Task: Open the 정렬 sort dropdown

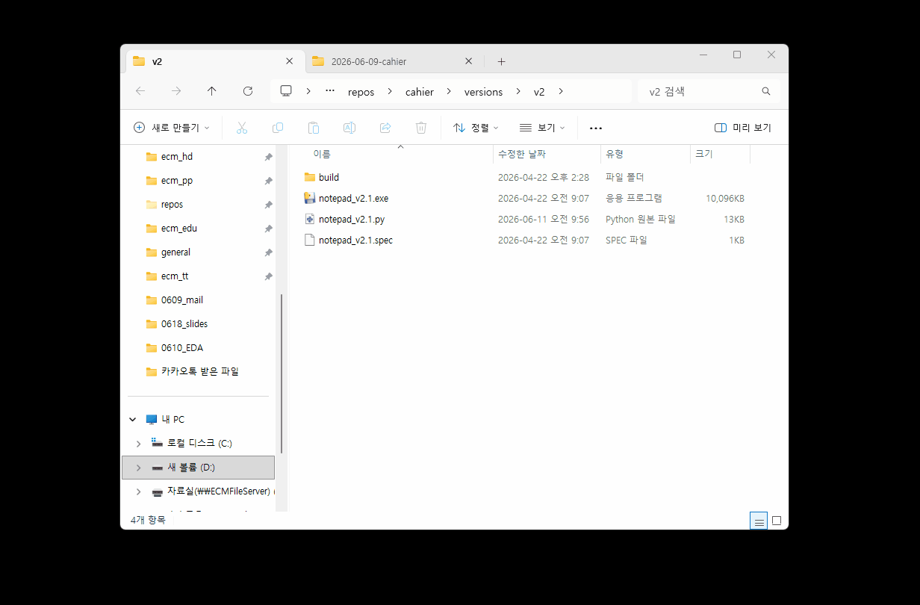Action: [x=476, y=128]
